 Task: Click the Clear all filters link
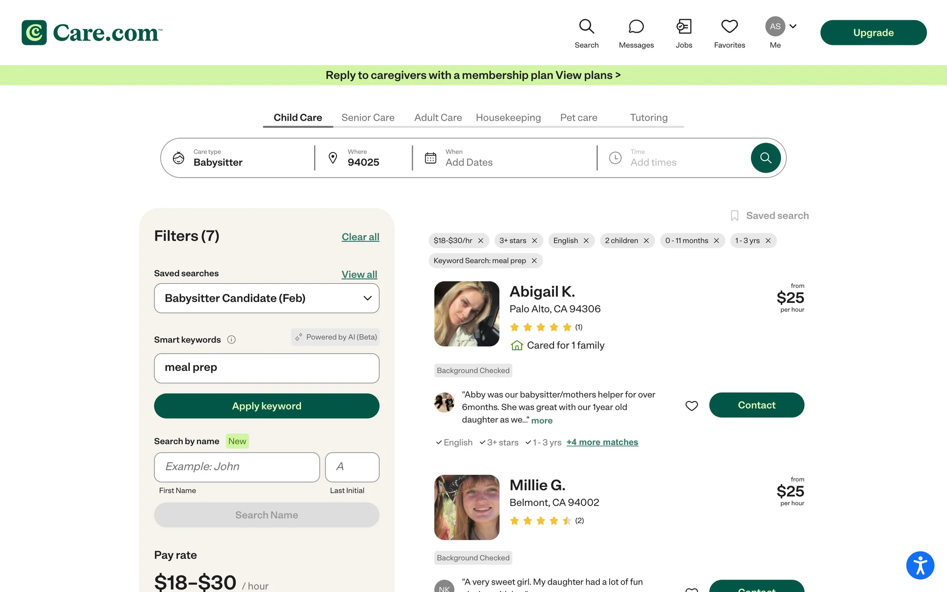360,237
